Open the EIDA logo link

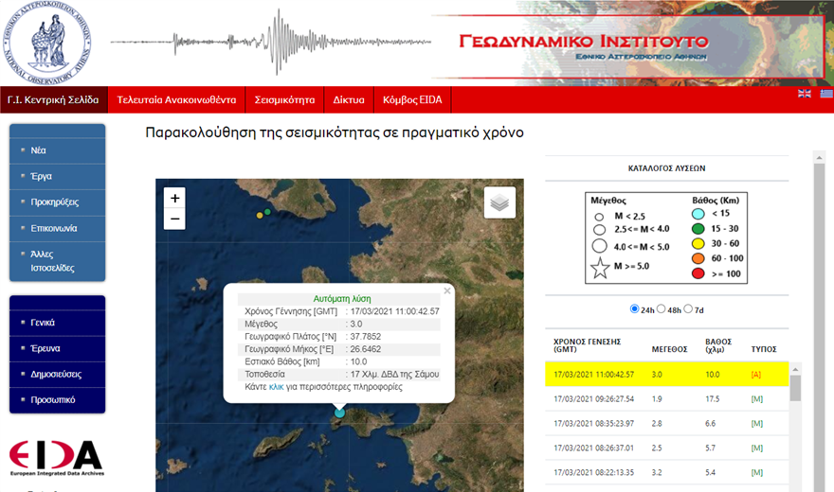click(56, 458)
